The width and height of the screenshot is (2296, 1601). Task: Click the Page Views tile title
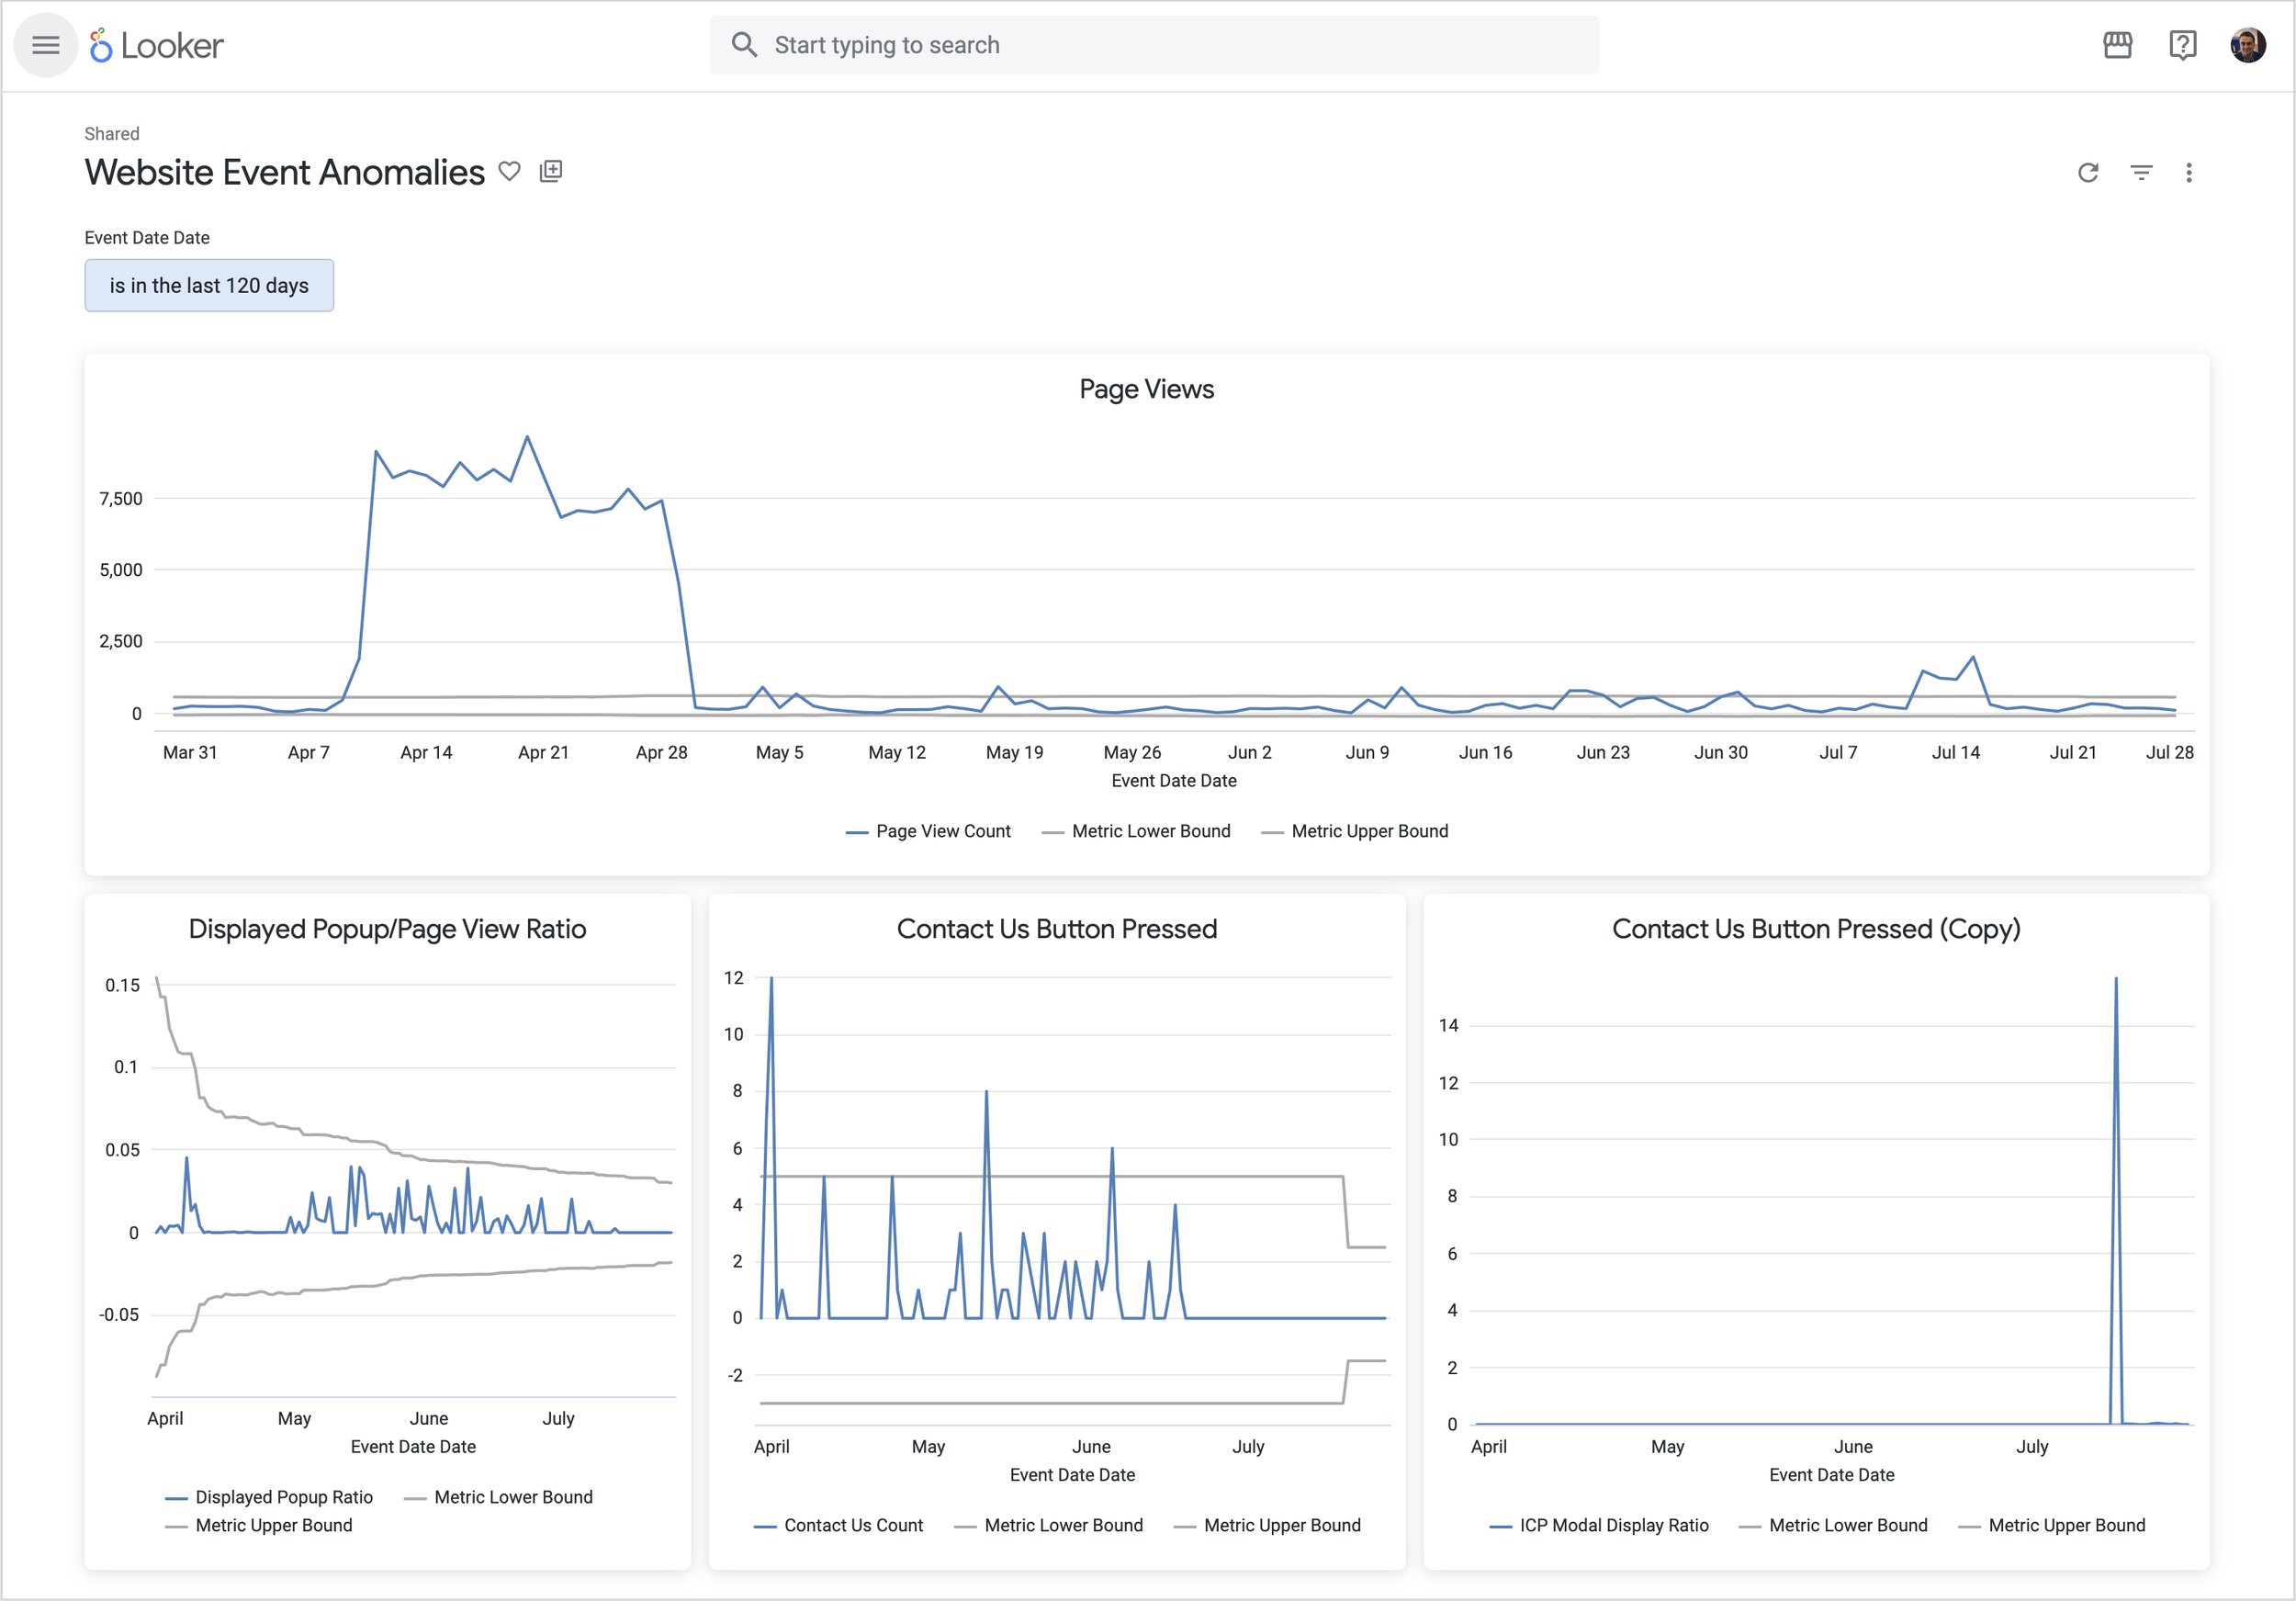(1146, 390)
